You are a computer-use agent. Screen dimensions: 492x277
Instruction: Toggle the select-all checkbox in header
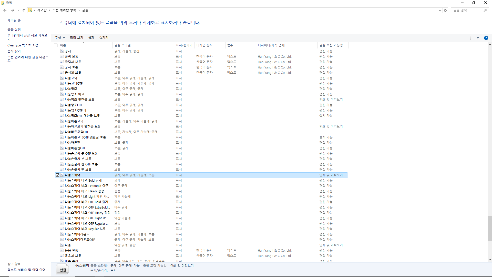click(56, 45)
